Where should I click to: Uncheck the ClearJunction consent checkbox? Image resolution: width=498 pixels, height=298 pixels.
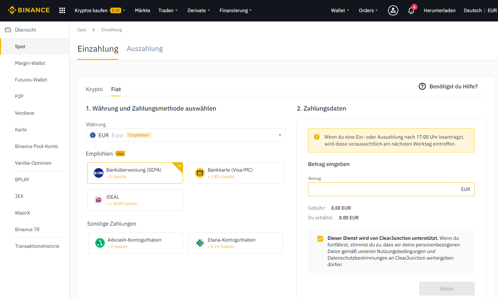pyautogui.click(x=320, y=238)
